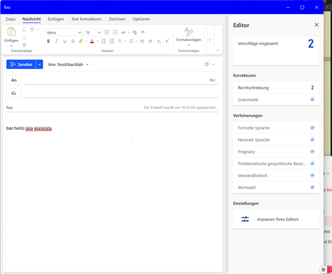This screenshot has height=274, width=332.
Task: Click the undo arrow icon
Action: pyautogui.click(x=32, y=30)
